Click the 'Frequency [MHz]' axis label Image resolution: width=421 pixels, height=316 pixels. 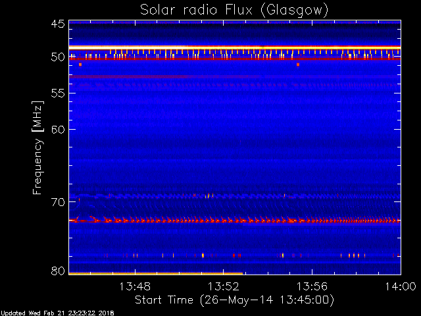pos(37,147)
